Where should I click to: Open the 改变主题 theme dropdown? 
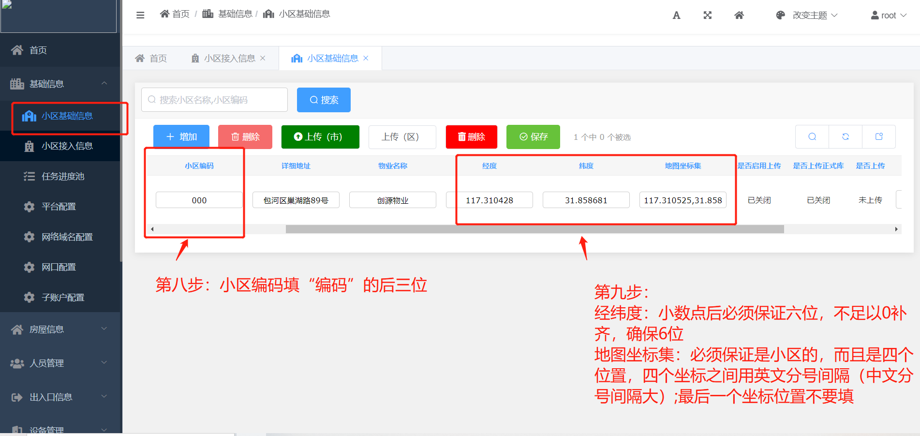[806, 15]
